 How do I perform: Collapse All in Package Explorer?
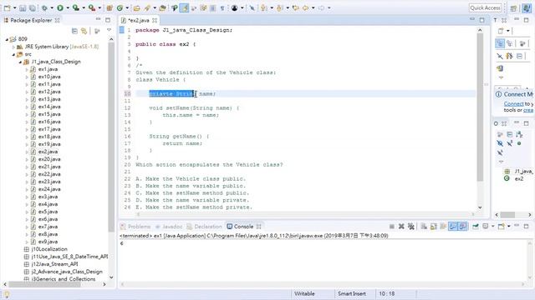74,31
